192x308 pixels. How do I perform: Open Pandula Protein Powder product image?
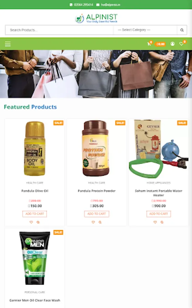[x=96, y=148]
